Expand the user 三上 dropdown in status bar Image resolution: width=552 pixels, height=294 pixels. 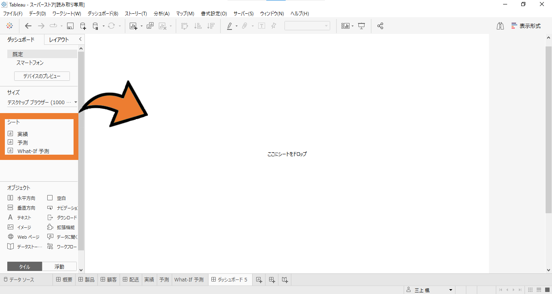[x=451, y=290]
